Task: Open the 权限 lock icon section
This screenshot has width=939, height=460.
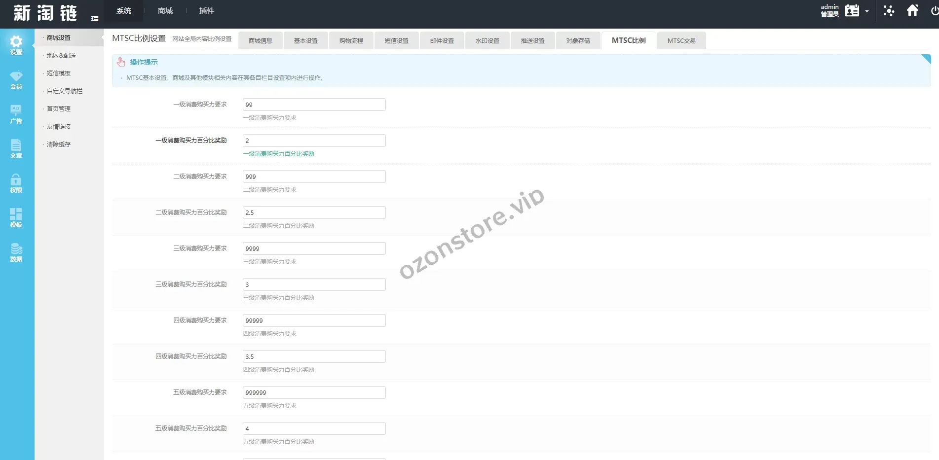Action: (16, 183)
